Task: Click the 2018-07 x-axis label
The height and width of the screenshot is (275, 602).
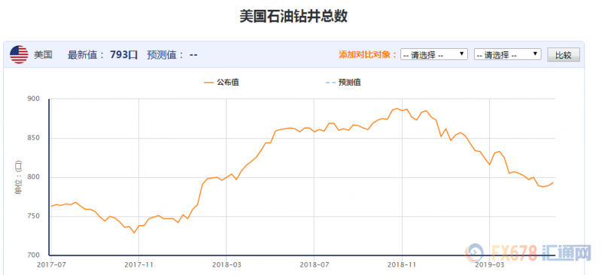Action: click(314, 264)
